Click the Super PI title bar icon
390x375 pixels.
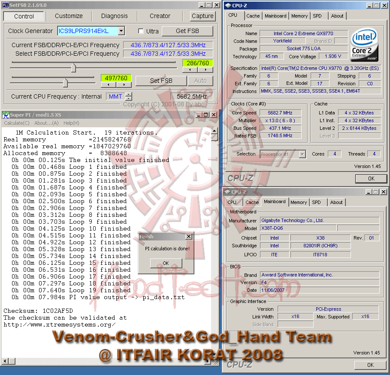pos(6,114)
